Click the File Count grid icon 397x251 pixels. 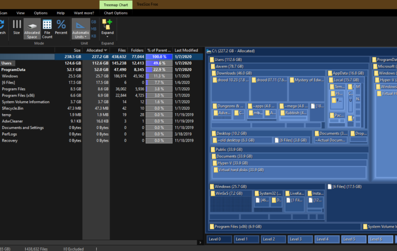[47, 28]
